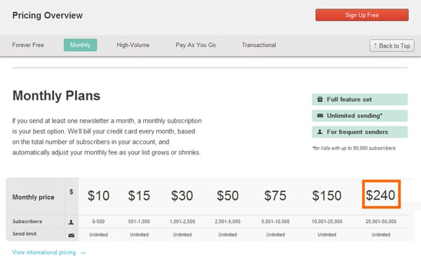Select the $150 monthly plan
Viewport: 421px width, 275px height.
(327, 196)
